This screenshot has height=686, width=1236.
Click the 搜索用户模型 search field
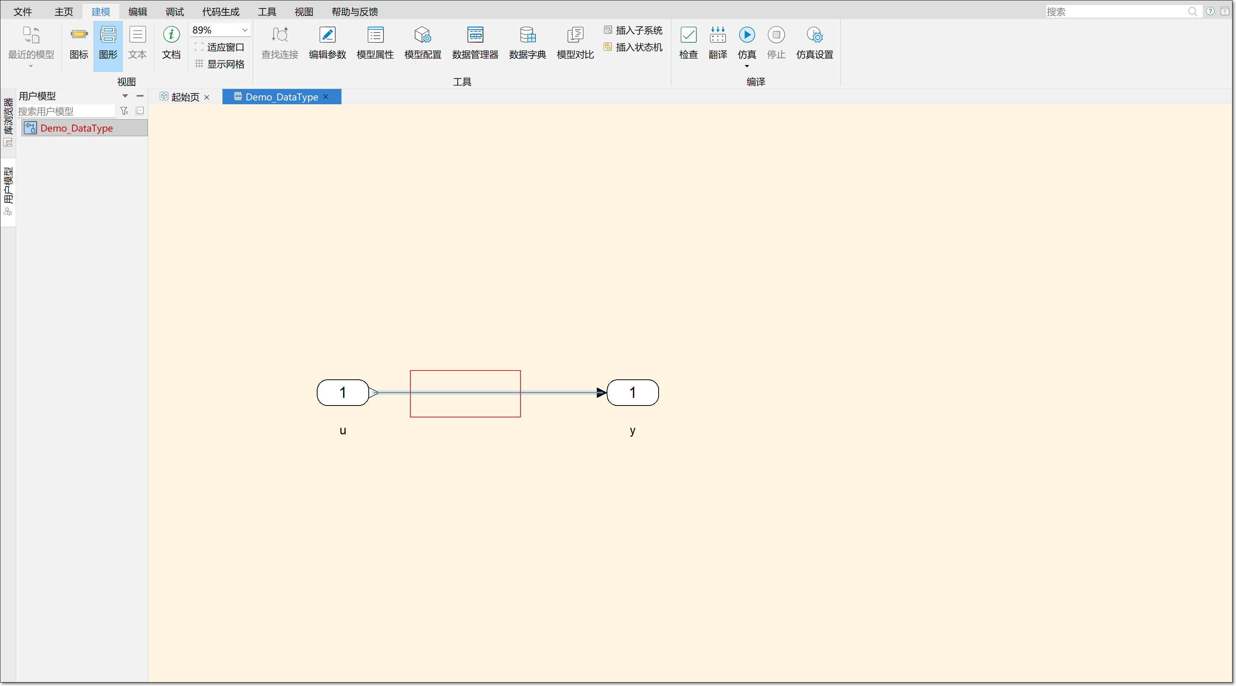[66, 111]
